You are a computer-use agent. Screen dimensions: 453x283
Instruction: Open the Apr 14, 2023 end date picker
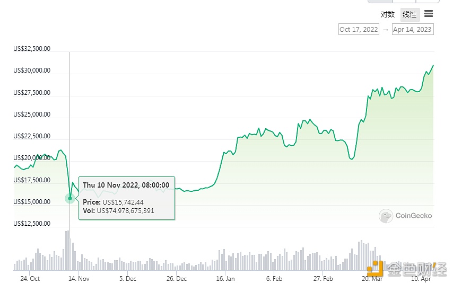click(x=412, y=30)
